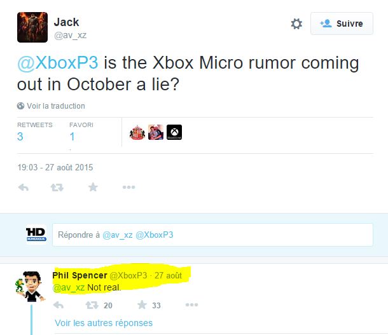
Task: Click the globe translation icon
Action: coord(20,106)
